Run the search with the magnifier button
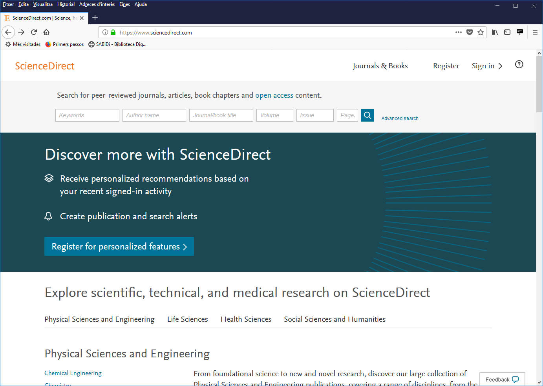Viewport: 543px width, 386px height. (x=367, y=115)
